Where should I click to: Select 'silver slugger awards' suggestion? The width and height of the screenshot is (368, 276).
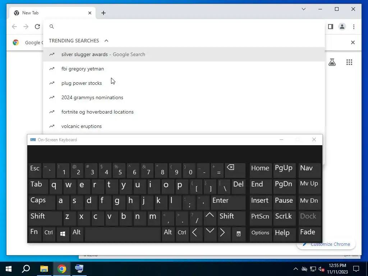184,54
